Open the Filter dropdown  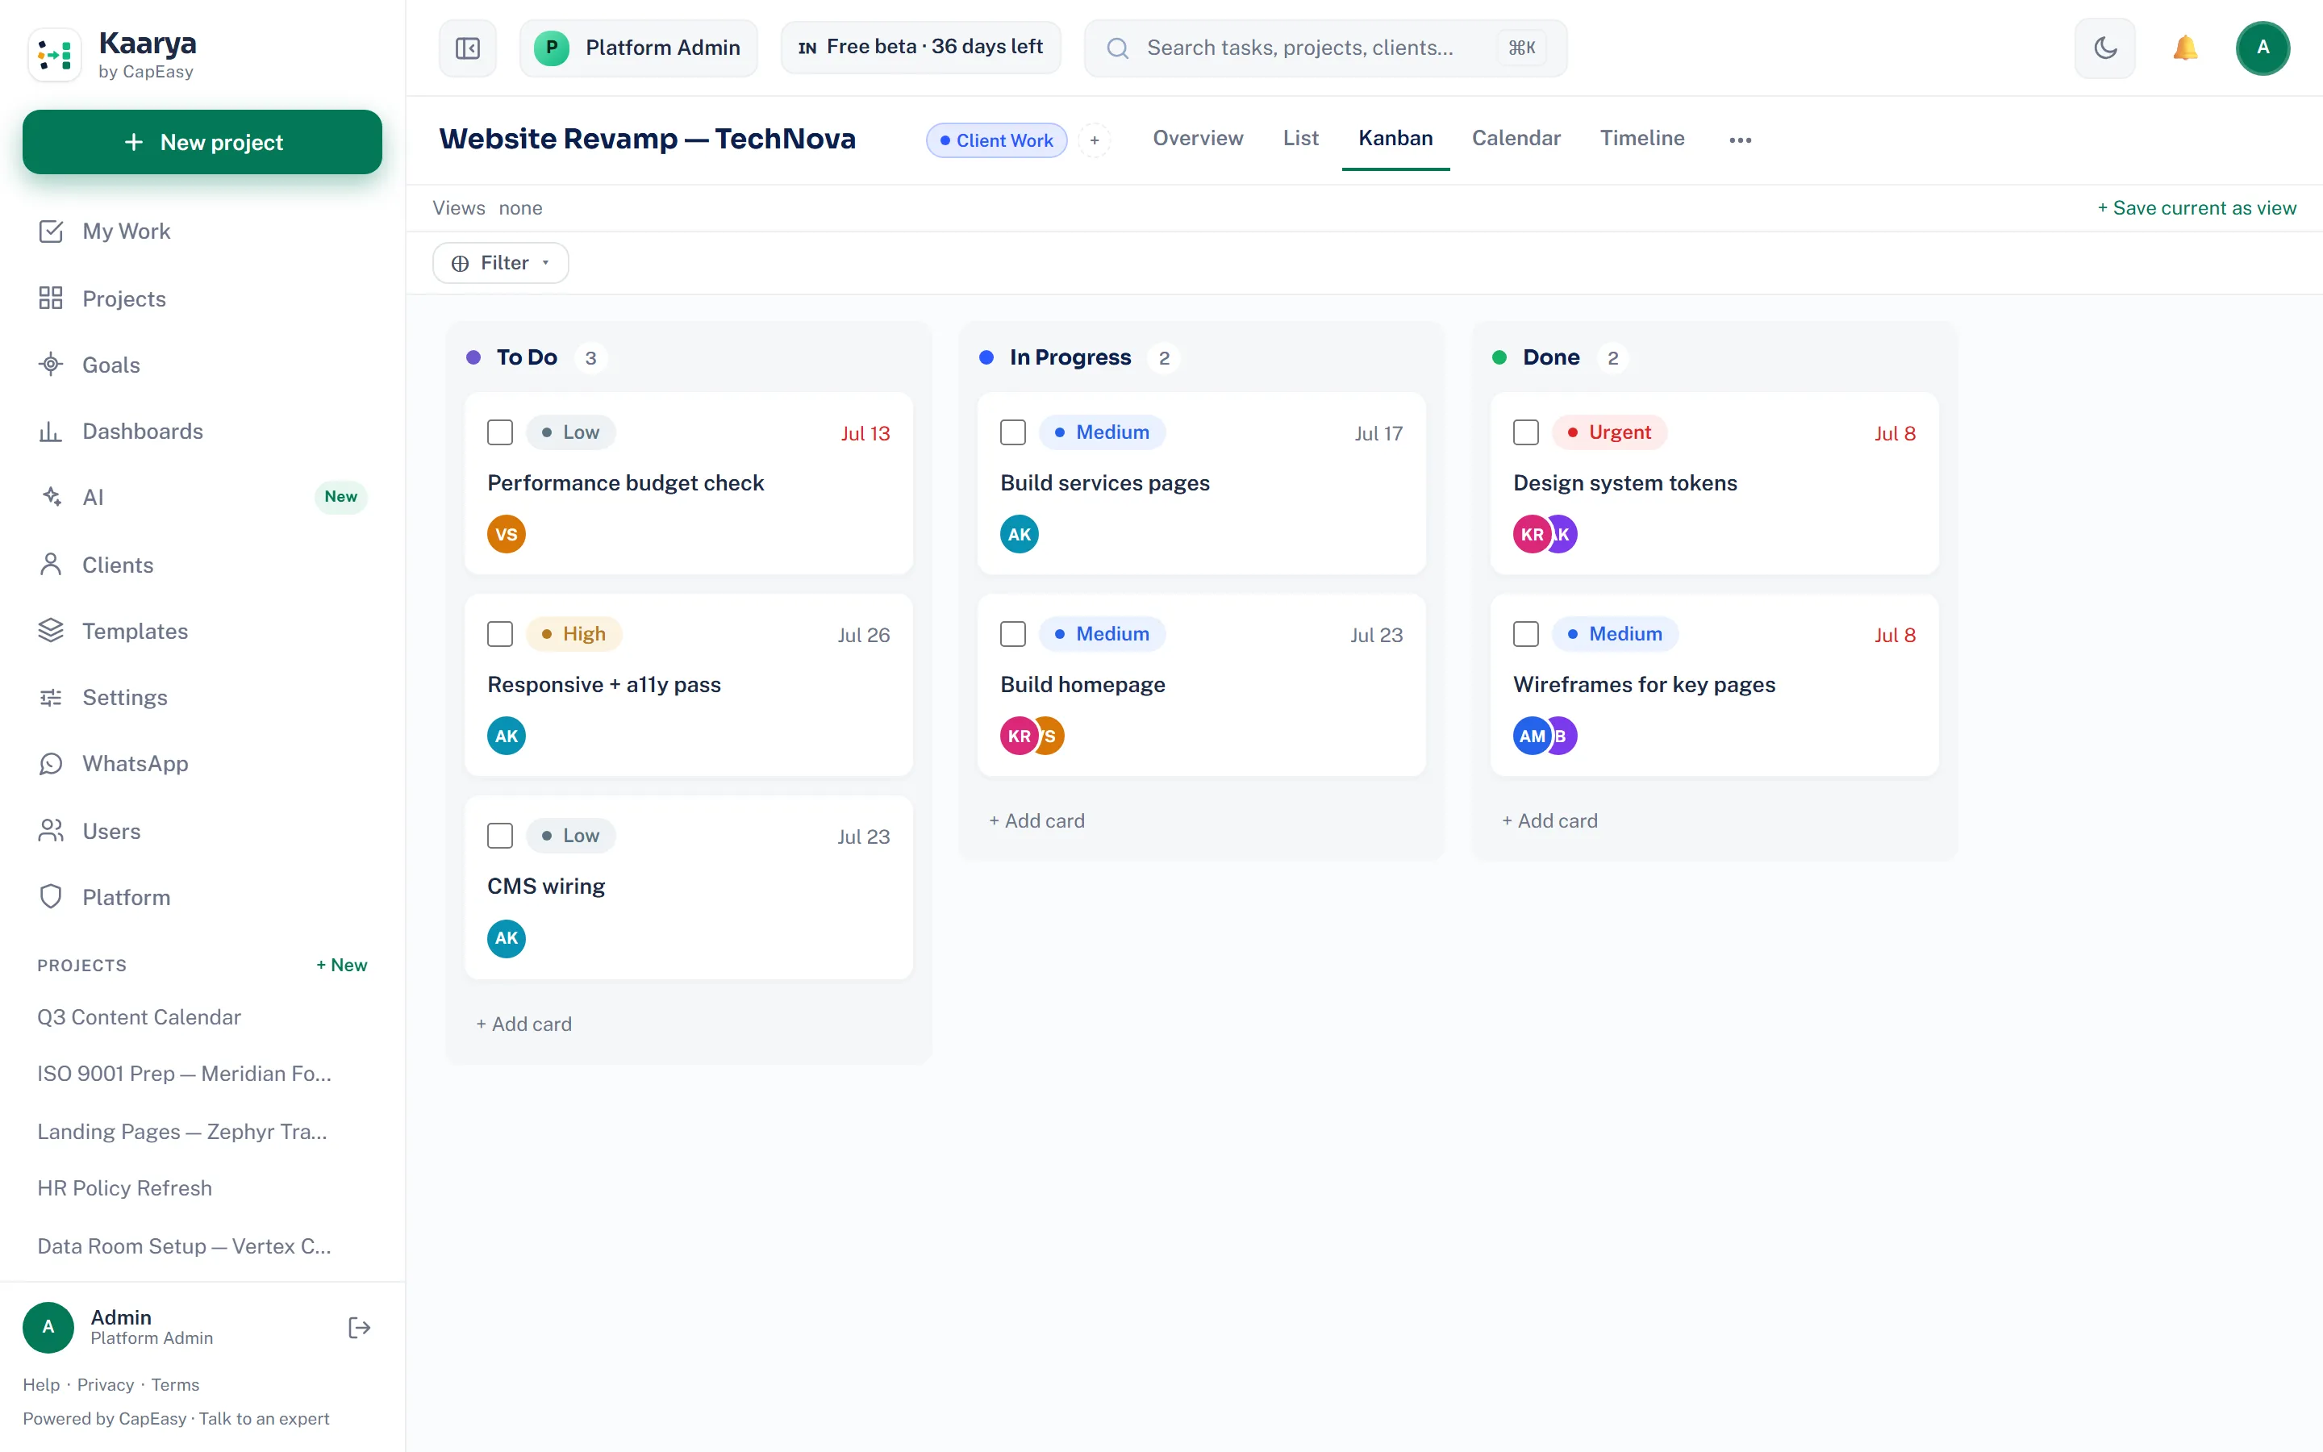click(501, 263)
